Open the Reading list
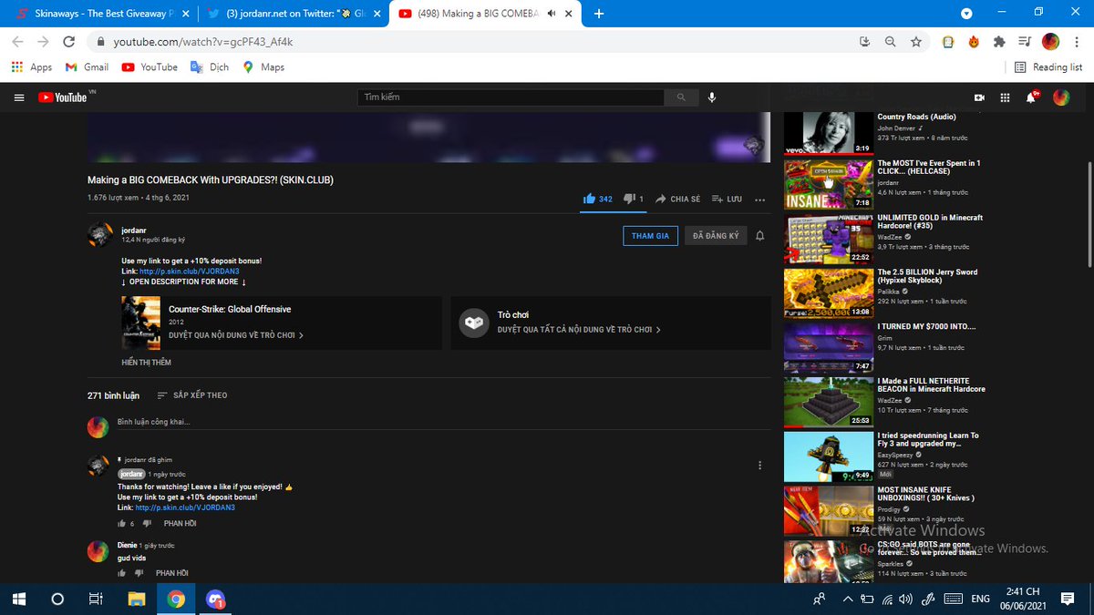The image size is (1094, 615). click(x=1048, y=67)
